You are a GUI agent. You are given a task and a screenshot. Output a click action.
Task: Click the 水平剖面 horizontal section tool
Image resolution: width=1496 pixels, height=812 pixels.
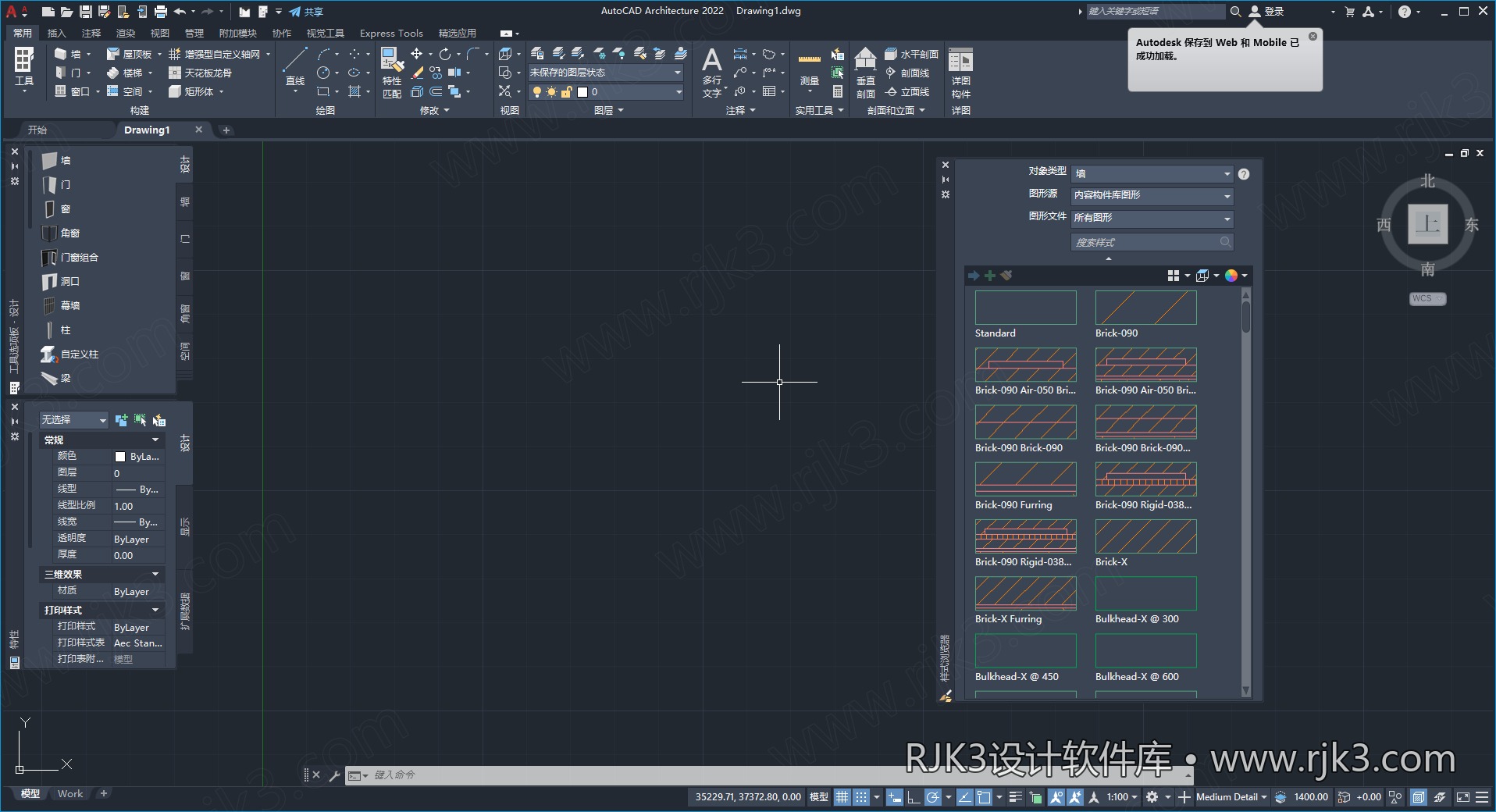[912, 54]
